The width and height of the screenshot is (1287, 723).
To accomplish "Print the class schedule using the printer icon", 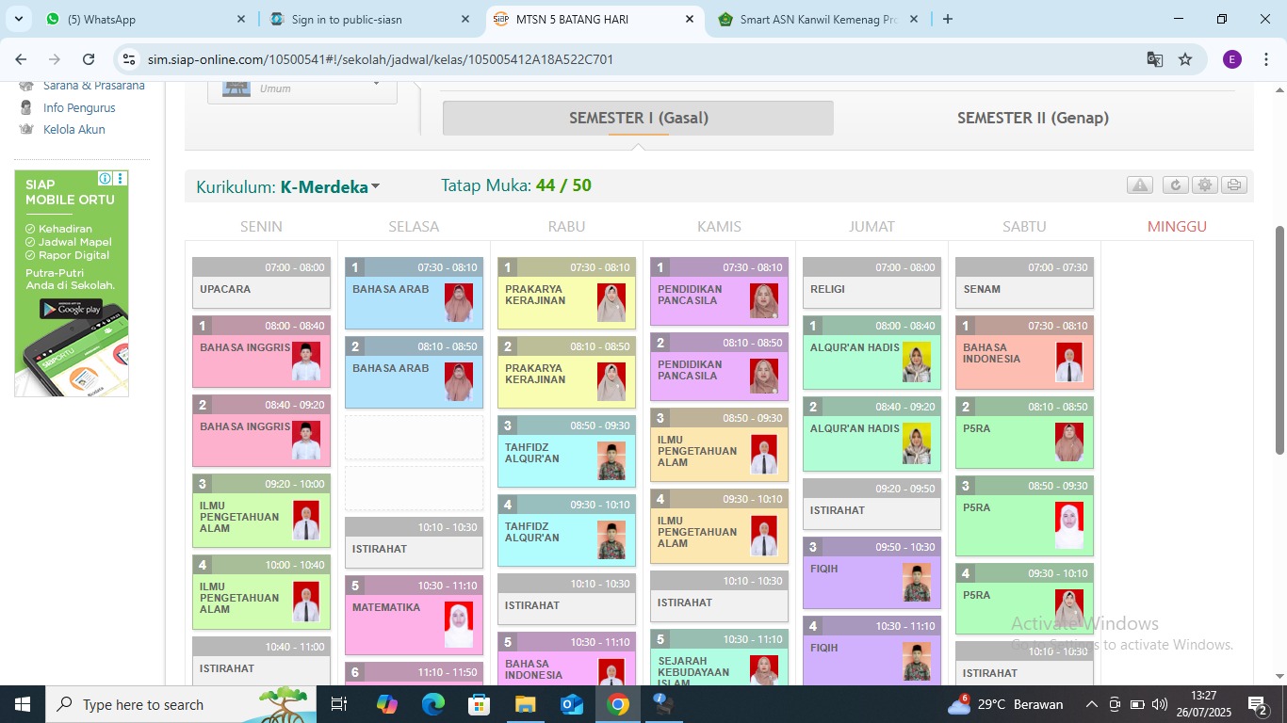I will pos(1232,185).
